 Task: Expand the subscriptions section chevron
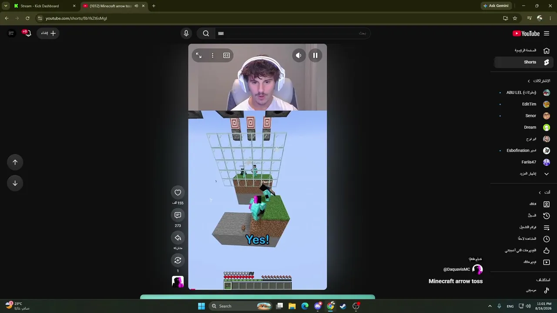pyautogui.click(x=529, y=81)
